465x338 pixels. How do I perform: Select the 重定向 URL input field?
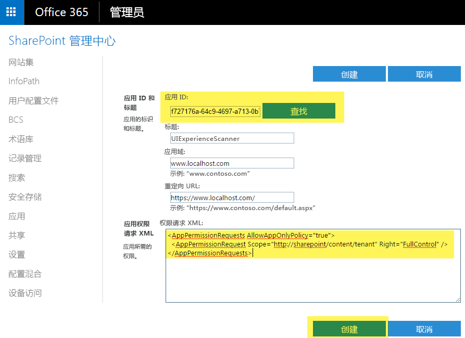pyautogui.click(x=232, y=198)
